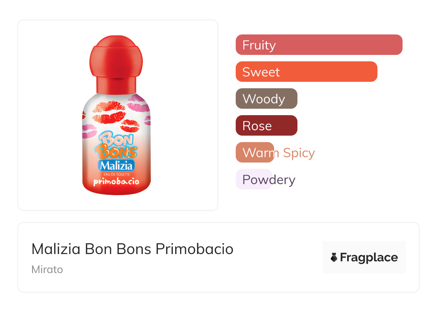This screenshot has height=310, width=437.
Task: Select the Rose accord bar
Action: [x=266, y=126]
